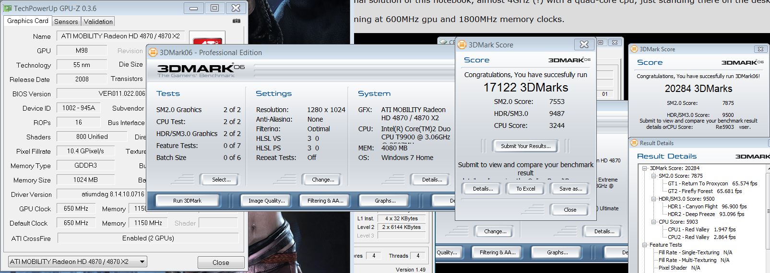
Task: Click the Name field in GPU-Z
Action: click(120, 36)
